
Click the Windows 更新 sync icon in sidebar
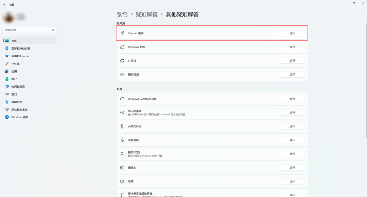tap(7, 117)
